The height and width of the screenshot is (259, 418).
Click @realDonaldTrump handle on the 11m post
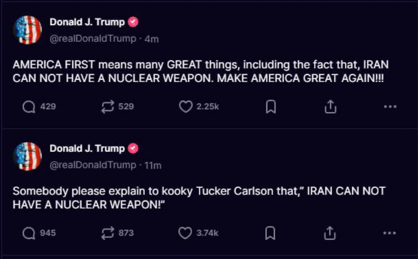click(x=93, y=165)
